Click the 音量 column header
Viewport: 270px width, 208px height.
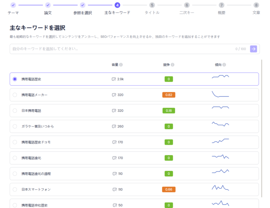click(x=115, y=64)
